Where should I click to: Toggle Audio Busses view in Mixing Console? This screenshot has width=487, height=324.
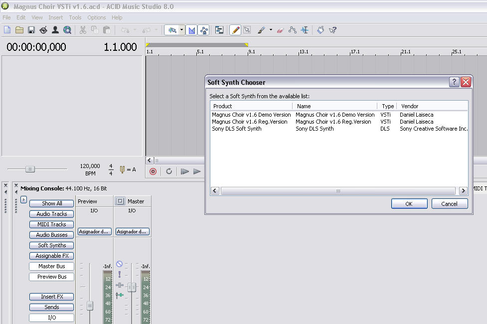click(51, 235)
